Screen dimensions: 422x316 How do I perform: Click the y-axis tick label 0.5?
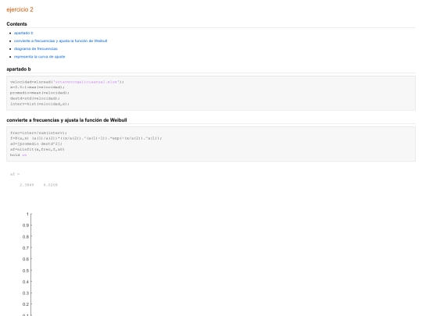coord(26,271)
